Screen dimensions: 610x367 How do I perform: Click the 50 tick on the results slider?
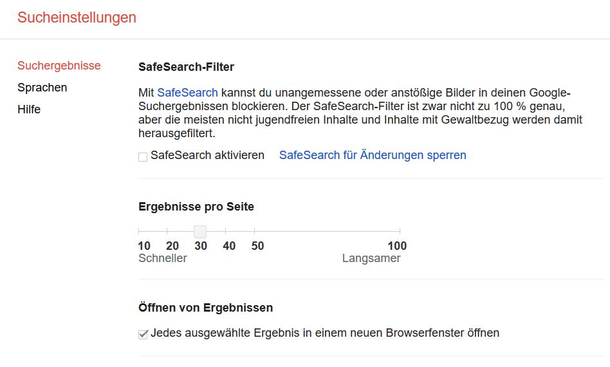pyautogui.click(x=255, y=231)
